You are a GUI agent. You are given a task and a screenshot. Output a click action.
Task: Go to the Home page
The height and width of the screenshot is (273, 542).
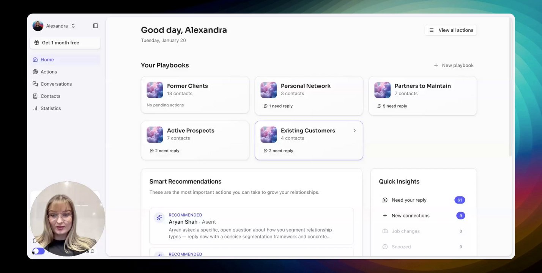coord(65,60)
